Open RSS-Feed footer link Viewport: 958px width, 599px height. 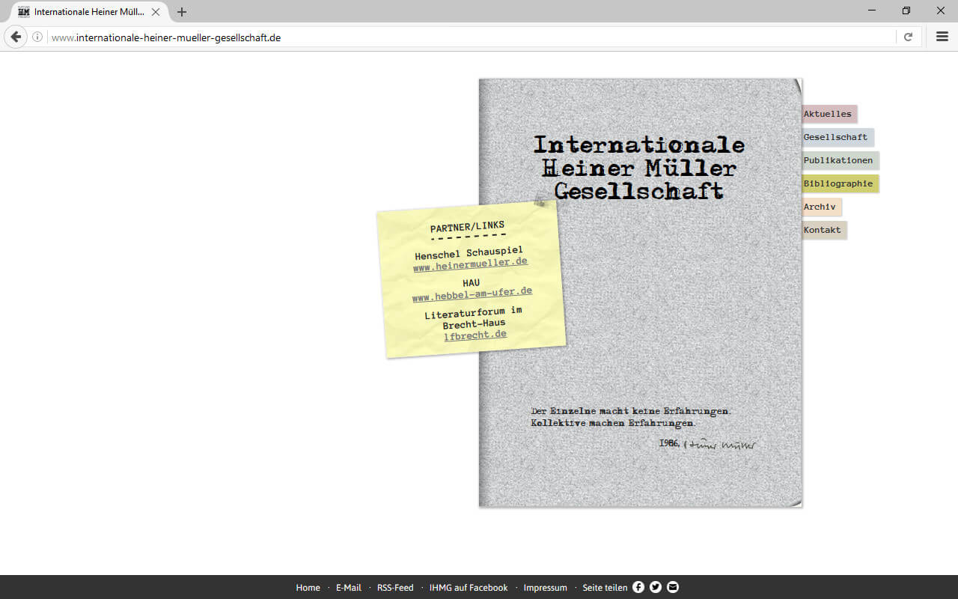395,588
